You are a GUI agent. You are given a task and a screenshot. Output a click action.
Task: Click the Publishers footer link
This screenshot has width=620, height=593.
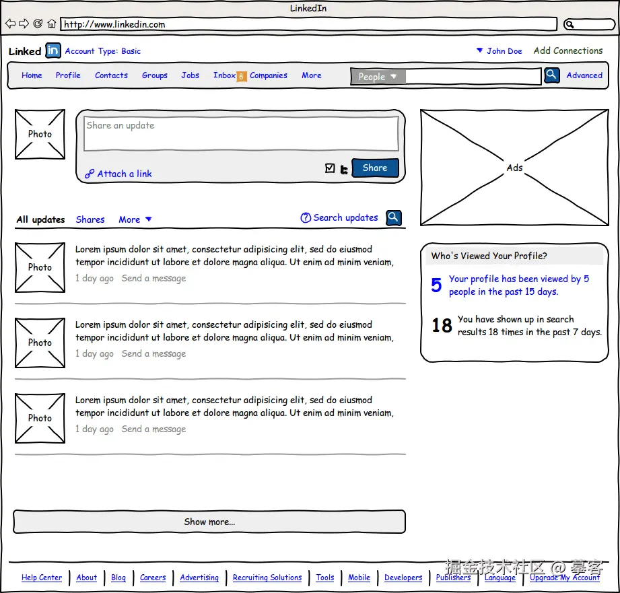(x=453, y=578)
